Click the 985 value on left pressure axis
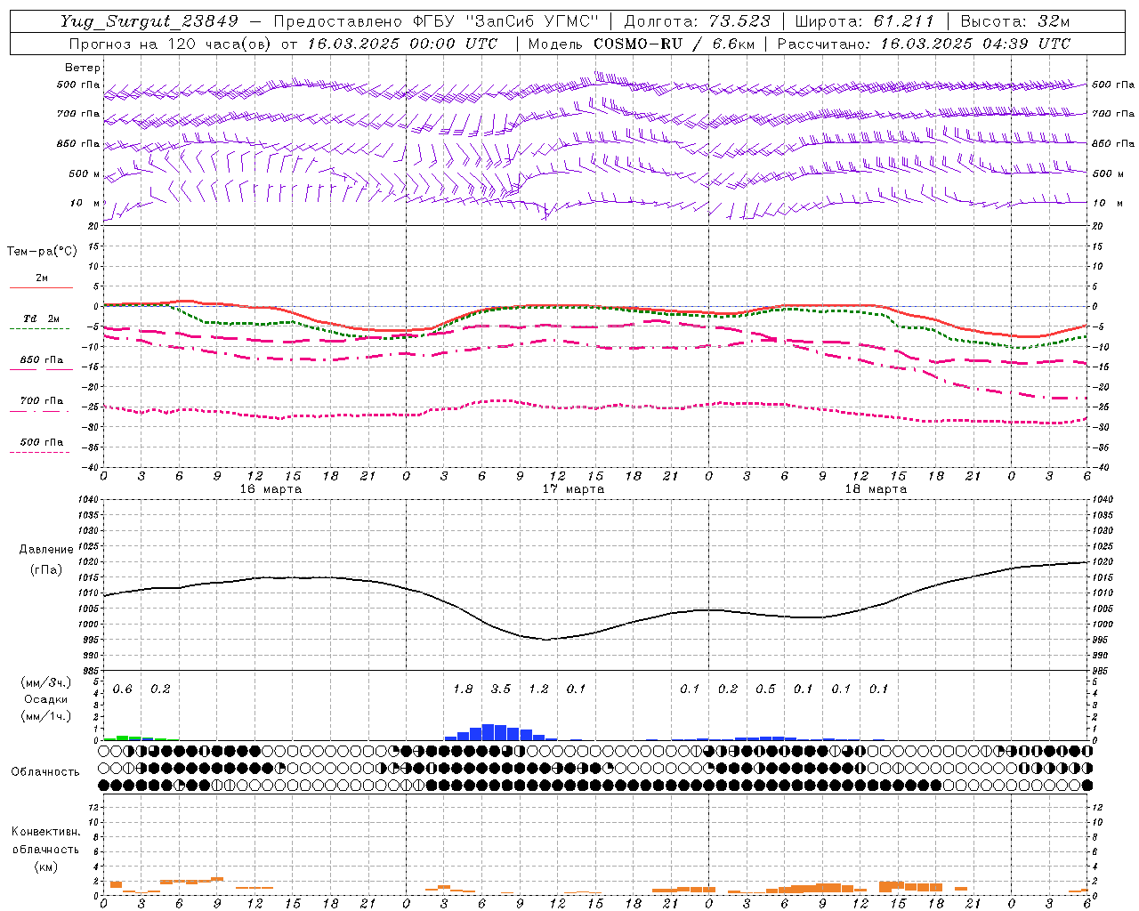 [90, 671]
